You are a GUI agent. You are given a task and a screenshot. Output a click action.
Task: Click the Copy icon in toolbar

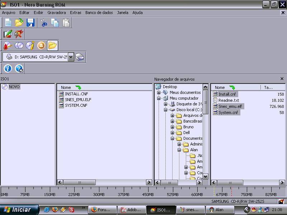coord(55,23)
